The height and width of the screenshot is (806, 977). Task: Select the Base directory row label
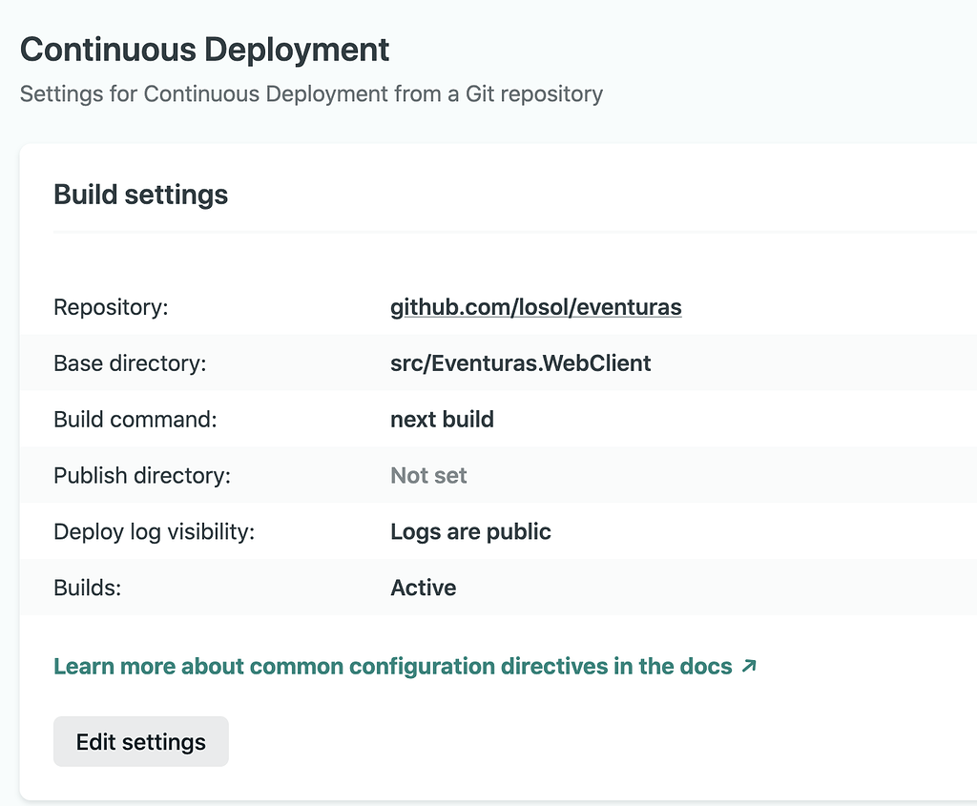(130, 363)
